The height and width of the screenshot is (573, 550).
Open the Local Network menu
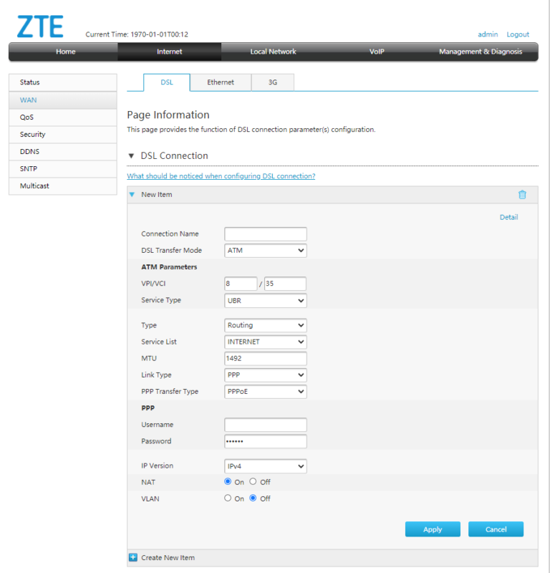(272, 51)
